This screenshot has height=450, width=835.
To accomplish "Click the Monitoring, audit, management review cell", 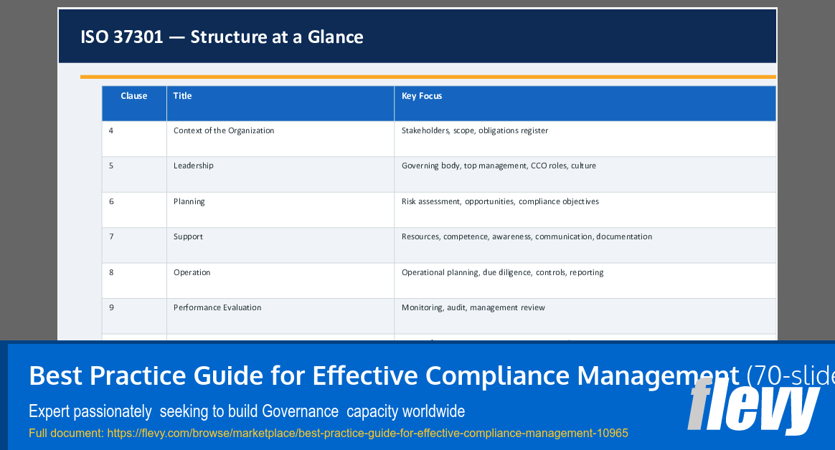I will point(473,307).
